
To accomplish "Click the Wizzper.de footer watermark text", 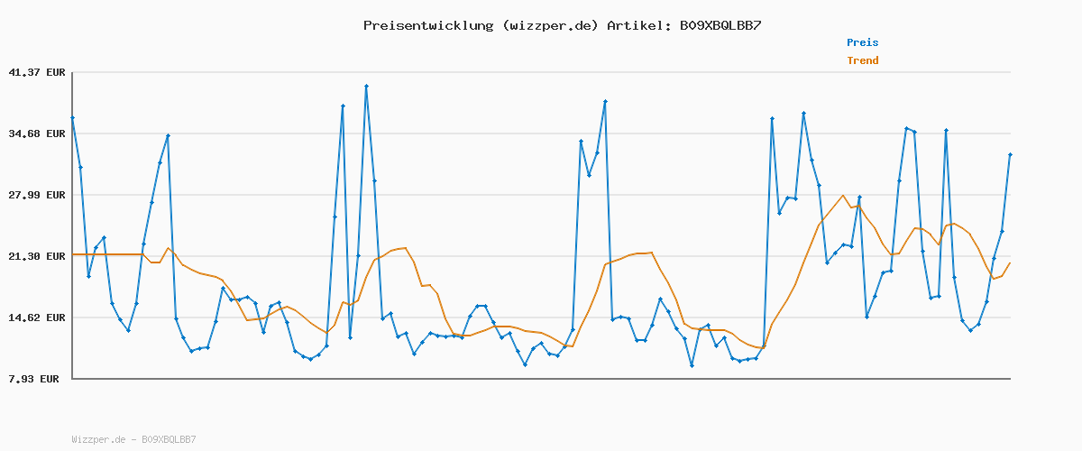I will (98, 439).
